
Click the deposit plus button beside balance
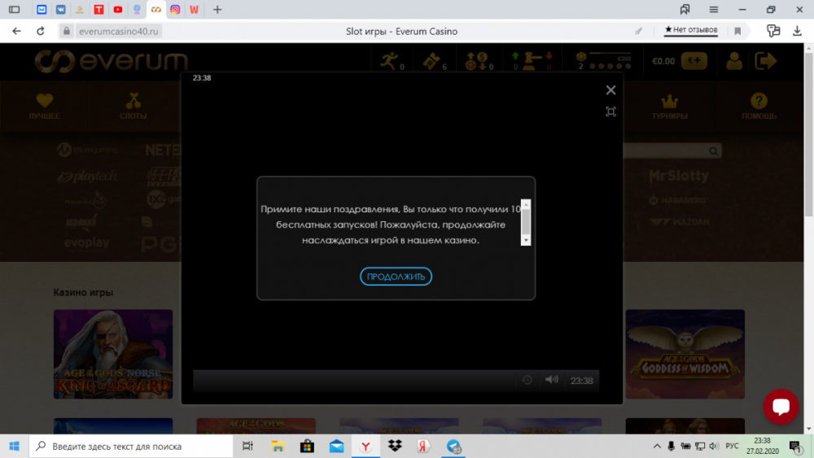pos(694,61)
